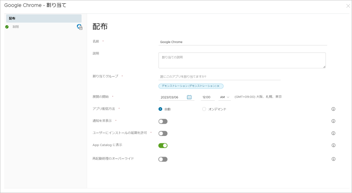
Task: Click info icon for 通知を非表示
Action: pos(333,121)
